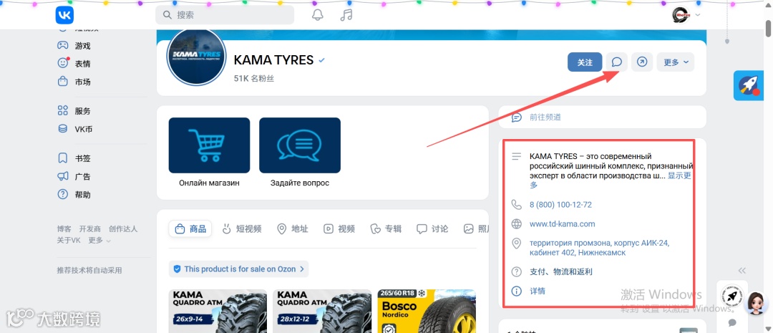Click the question mark help icon

point(62,194)
